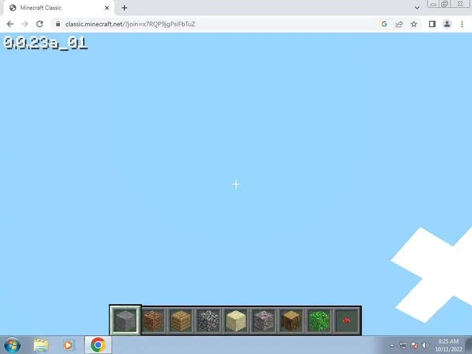Show hidden system tray icons
Screen dimensions: 472x354
[392, 345]
